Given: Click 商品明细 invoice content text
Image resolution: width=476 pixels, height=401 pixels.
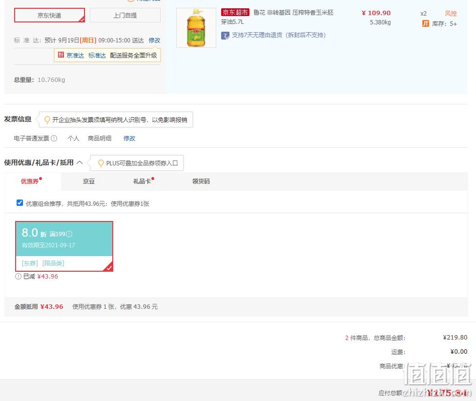Looking at the screenshot, I should tap(100, 139).
